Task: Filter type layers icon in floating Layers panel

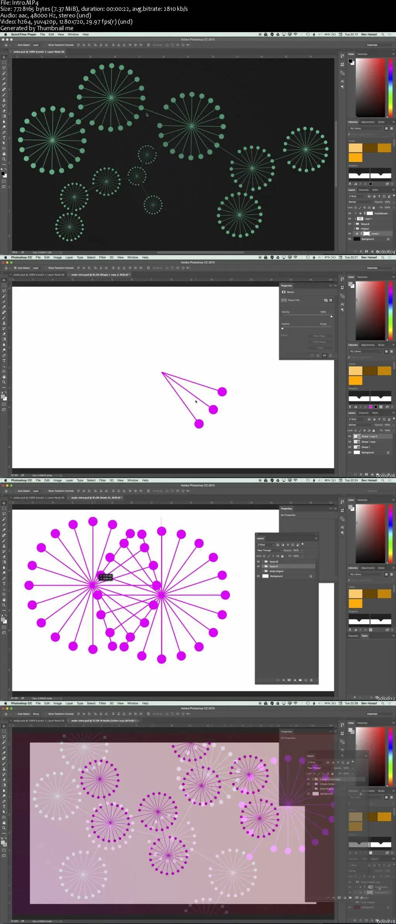Action: (x=288, y=545)
